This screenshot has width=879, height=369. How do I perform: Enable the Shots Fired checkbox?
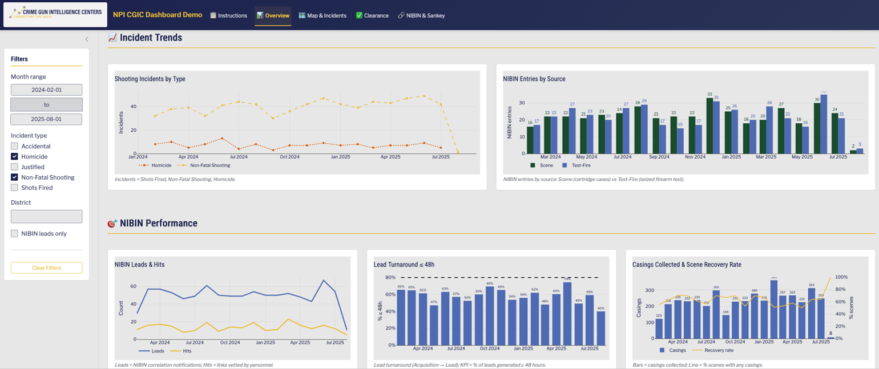pyautogui.click(x=14, y=188)
